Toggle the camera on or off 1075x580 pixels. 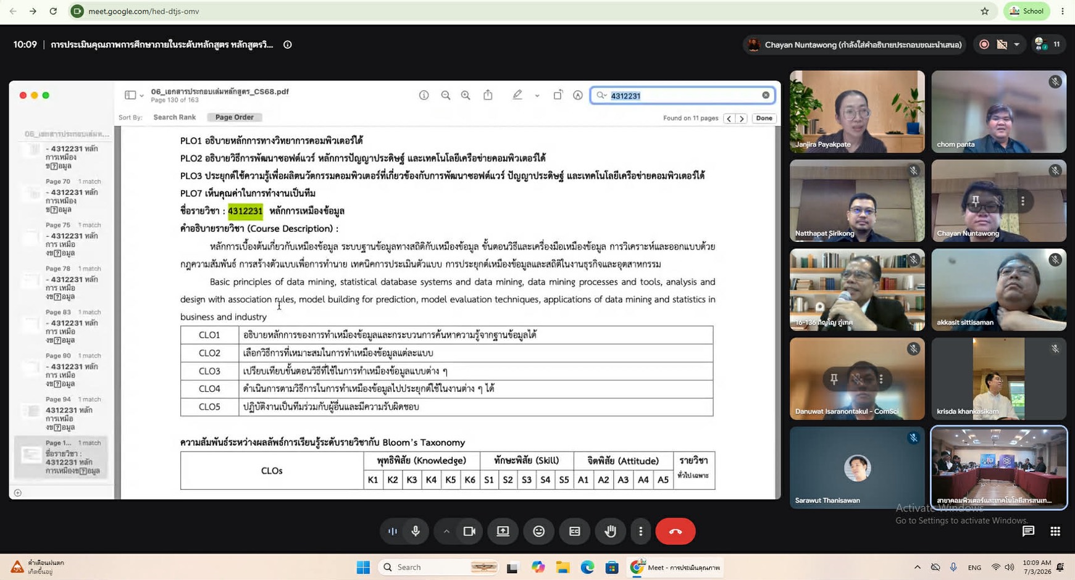coord(469,531)
